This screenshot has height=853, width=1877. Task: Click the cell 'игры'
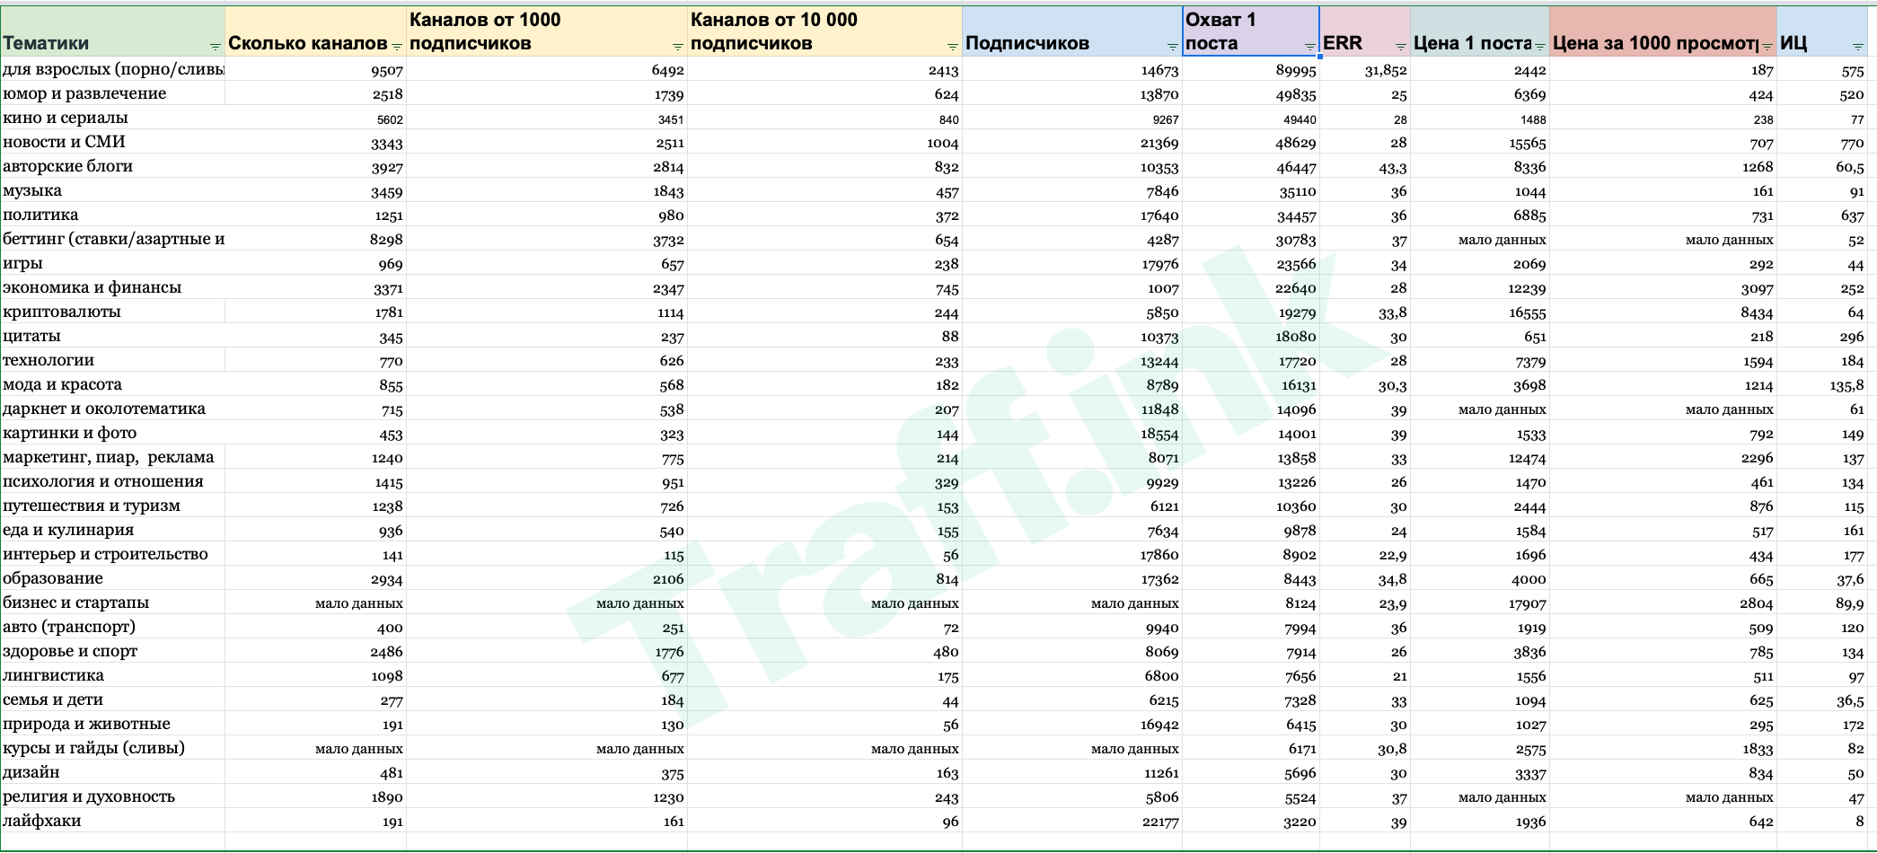click(112, 263)
